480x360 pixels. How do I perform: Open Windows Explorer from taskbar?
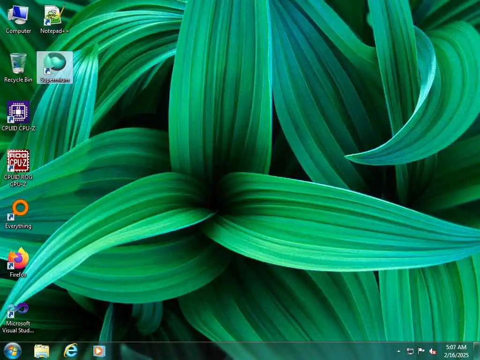click(x=42, y=351)
